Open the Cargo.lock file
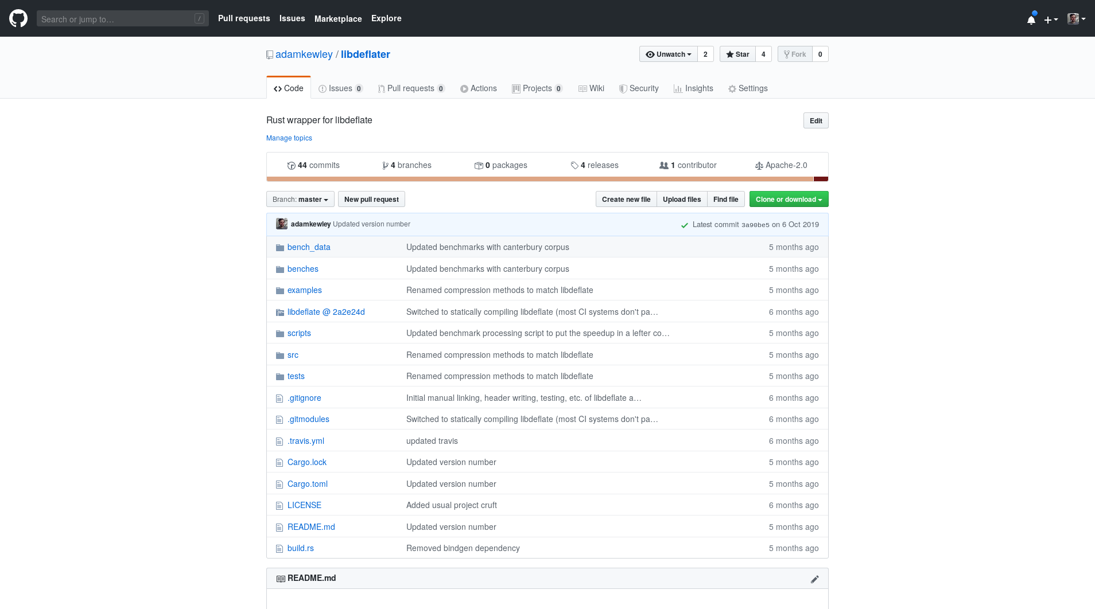This screenshot has height=609, width=1095. tap(307, 462)
